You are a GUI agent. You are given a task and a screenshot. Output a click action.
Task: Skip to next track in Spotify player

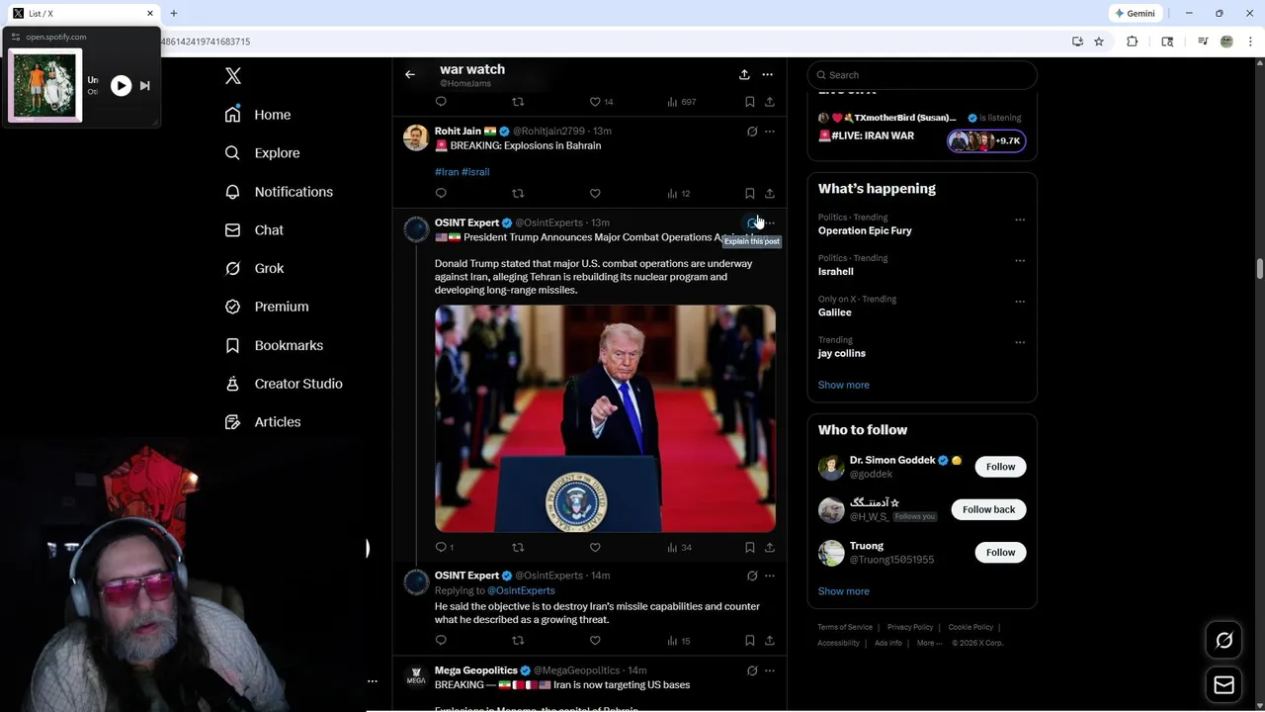click(x=145, y=86)
